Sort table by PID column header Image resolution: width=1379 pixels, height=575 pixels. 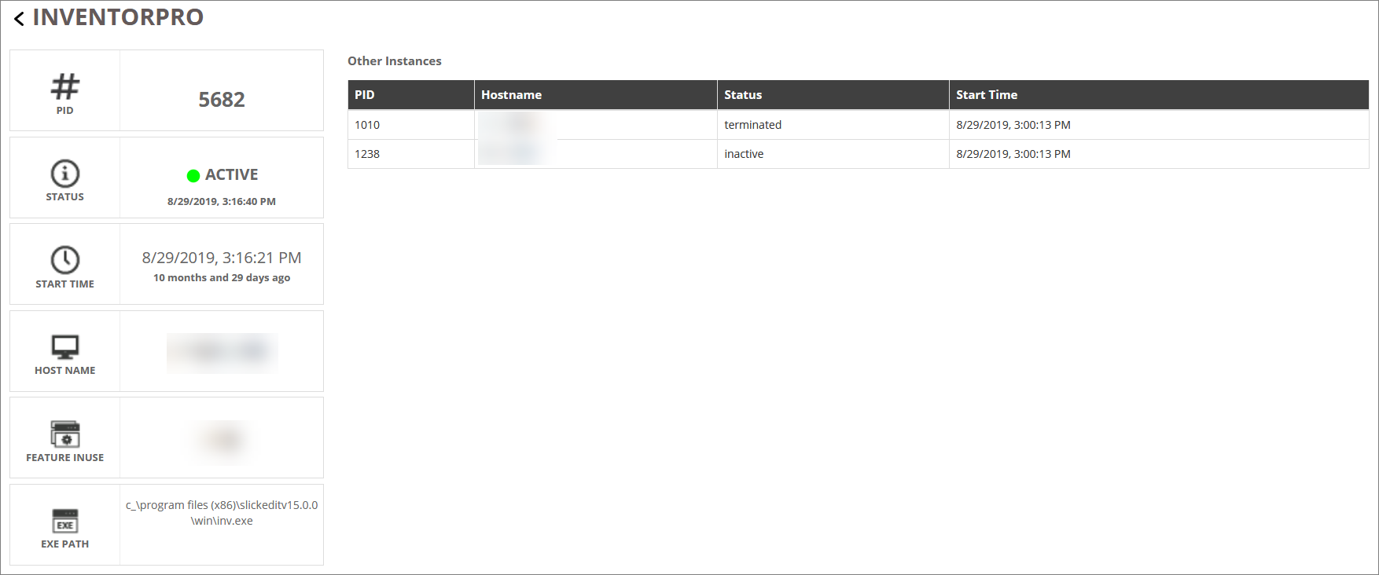[411, 94]
